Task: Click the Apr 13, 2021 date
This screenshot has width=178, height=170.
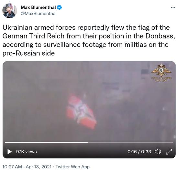Action: pyautogui.click(x=39, y=167)
